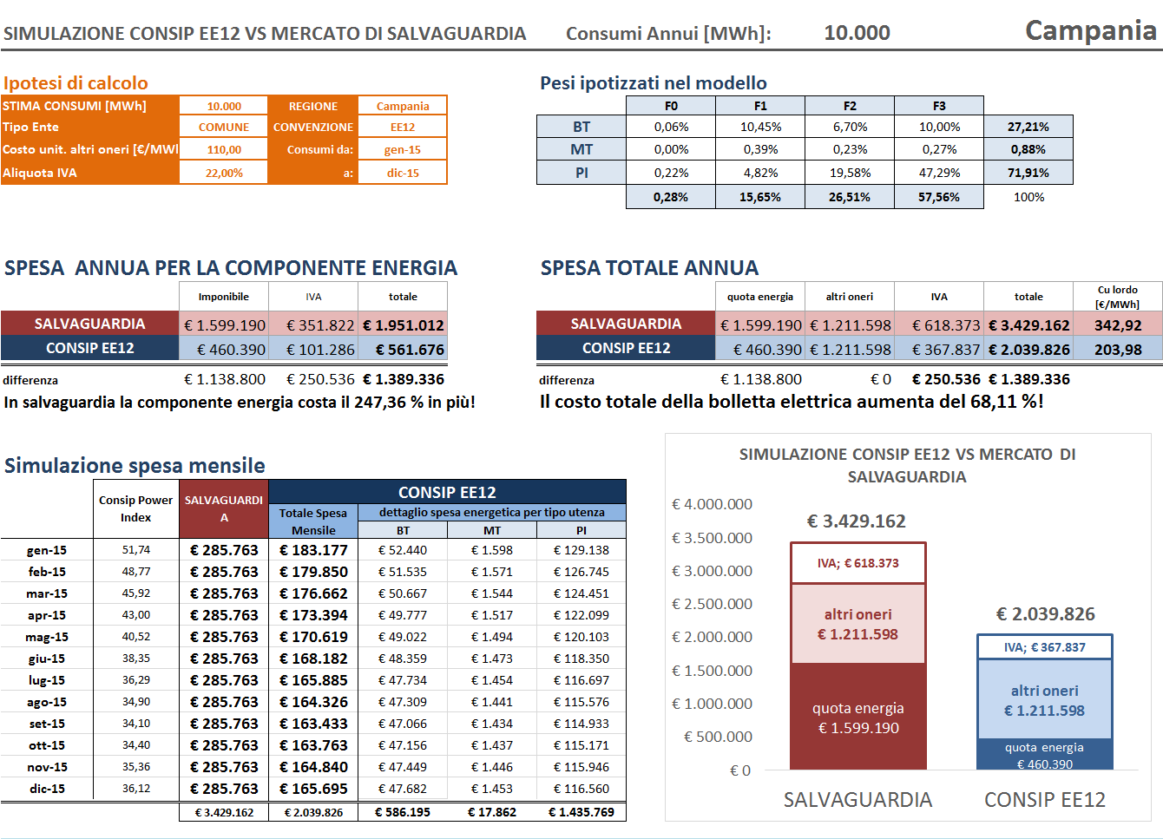Click CONSIP annual total € 2.039.826 cell

1028,349
